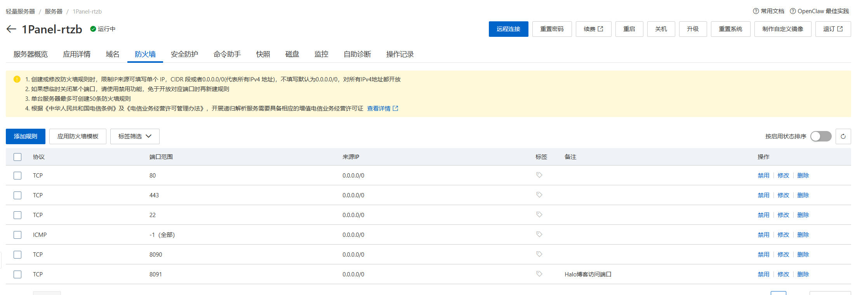Image resolution: width=862 pixels, height=295 pixels.
Task: Click the tag icon in the port 443 row
Action: click(539, 195)
